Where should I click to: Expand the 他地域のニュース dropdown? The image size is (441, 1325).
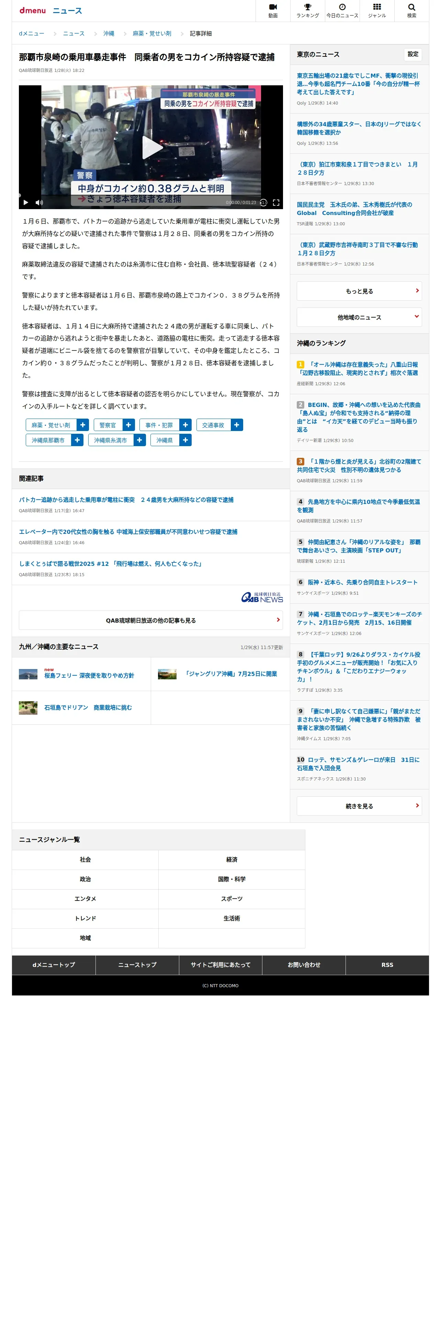click(x=359, y=317)
